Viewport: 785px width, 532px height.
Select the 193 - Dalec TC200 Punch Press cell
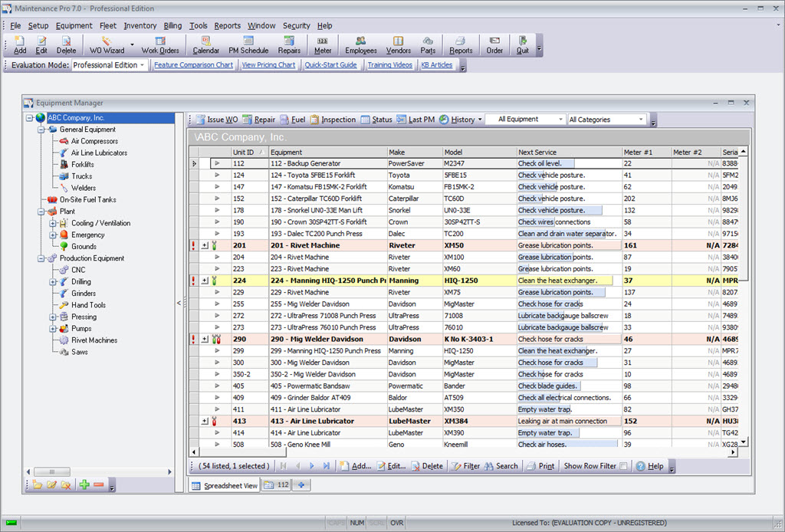point(327,234)
